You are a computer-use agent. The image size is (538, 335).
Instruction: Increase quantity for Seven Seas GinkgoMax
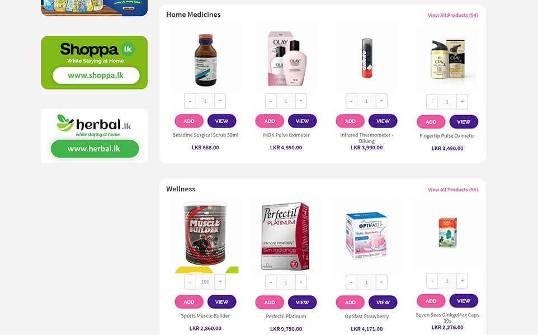coord(462,281)
